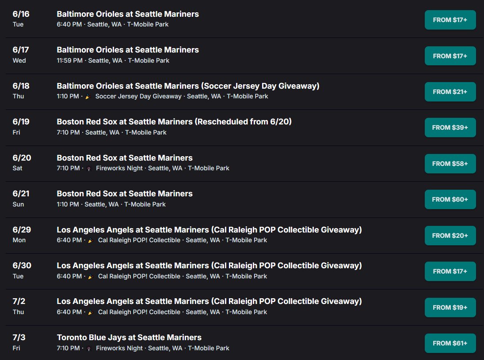This screenshot has height=360, width=484.
Task: Click the 6/18 Soccer Jersey Day Giveaway detail line
Action: pos(162,96)
